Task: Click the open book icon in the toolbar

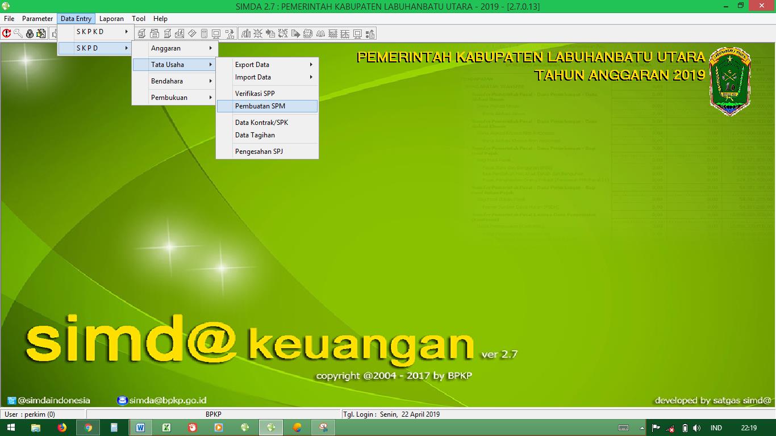Action: point(321,33)
